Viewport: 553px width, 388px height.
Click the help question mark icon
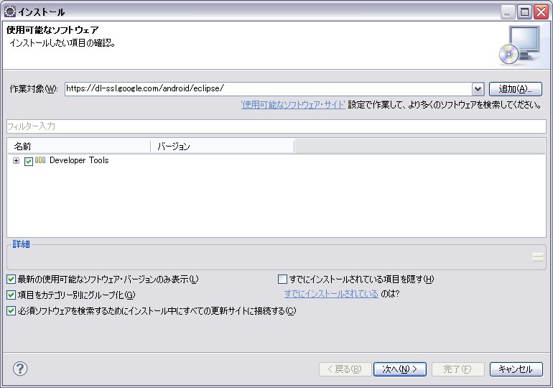(x=20, y=369)
